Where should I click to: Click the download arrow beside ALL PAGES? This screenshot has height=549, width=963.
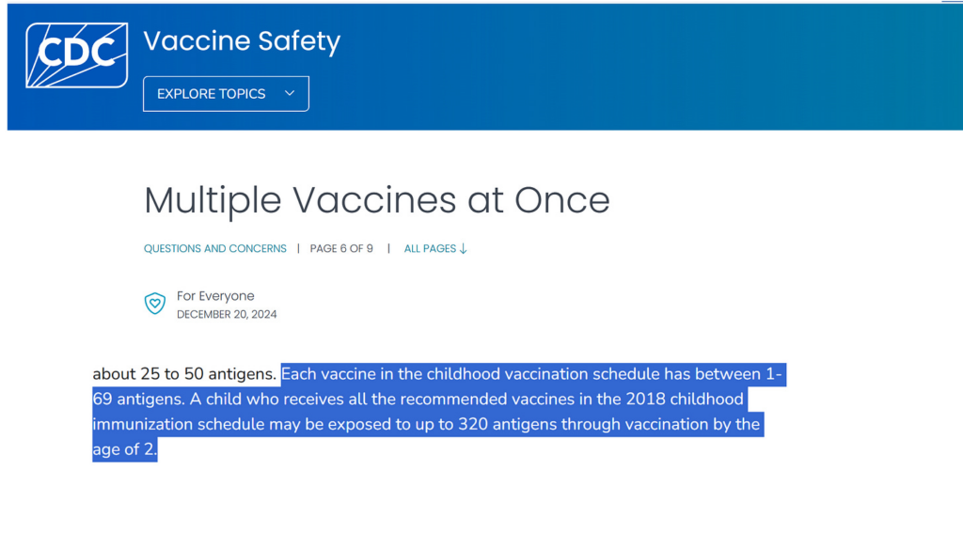[x=464, y=247]
